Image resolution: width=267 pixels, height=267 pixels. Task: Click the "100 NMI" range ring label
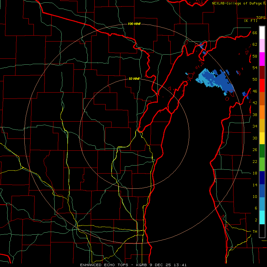coord(134,24)
